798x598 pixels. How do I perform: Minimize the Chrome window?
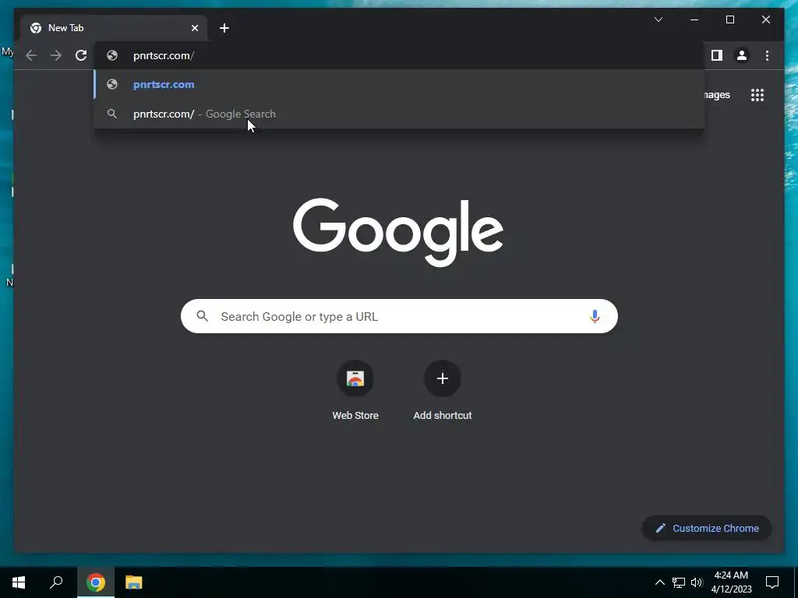[x=694, y=19]
